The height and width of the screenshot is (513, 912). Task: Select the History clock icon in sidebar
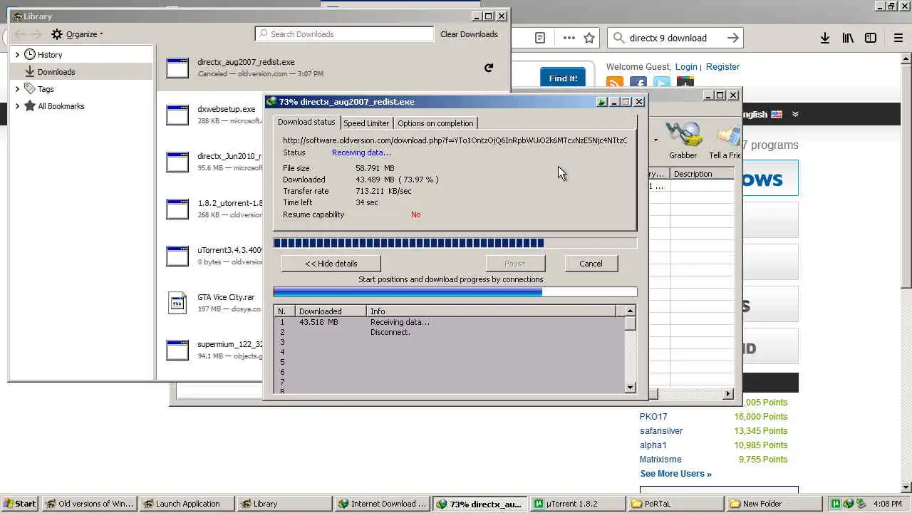coord(30,54)
